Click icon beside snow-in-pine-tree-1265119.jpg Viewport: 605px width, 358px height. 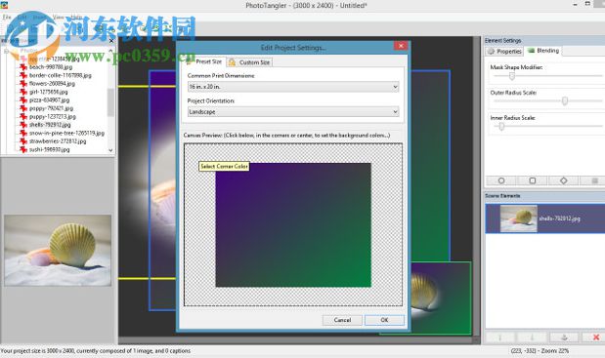coord(23,133)
